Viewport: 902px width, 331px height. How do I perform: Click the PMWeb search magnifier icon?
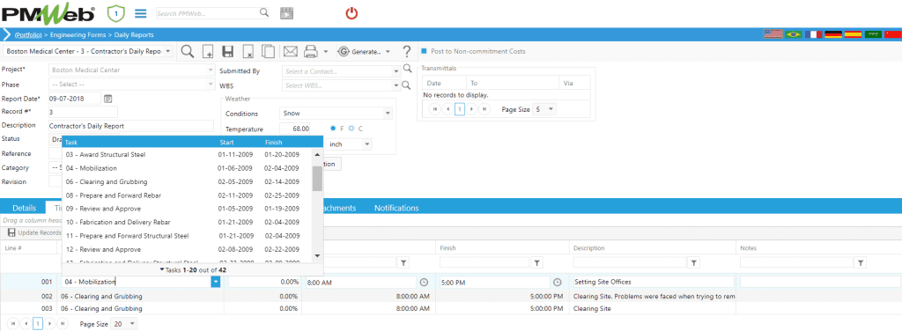[x=263, y=12]
